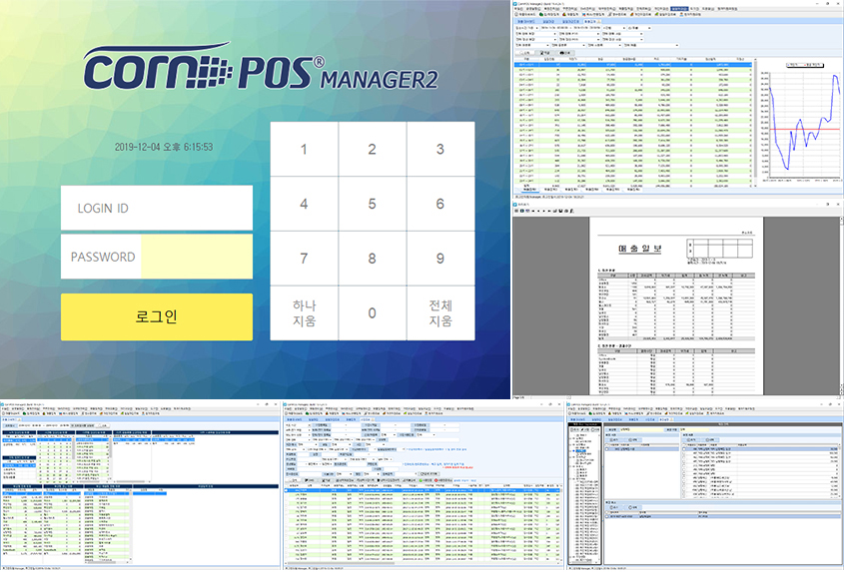Tap keypad number 2

[372, 149]
